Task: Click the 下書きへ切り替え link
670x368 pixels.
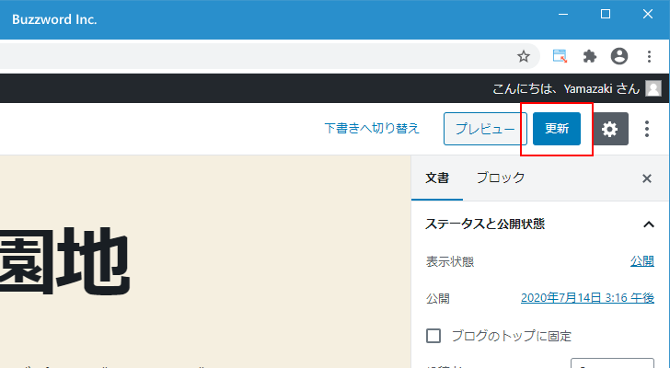Action: 372,128
